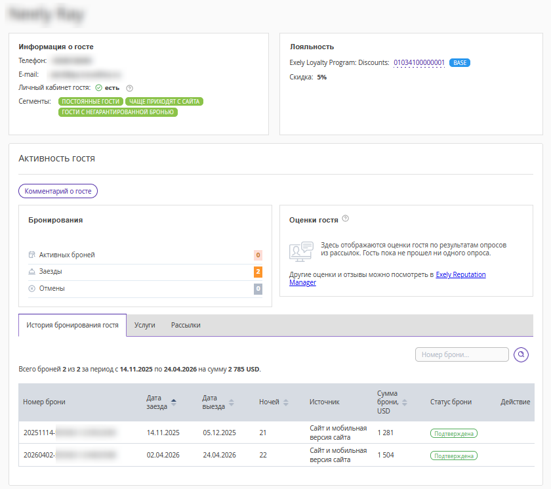551x489 pixels.
Task: Click green check icon next to есть
Action: (98, 88)
